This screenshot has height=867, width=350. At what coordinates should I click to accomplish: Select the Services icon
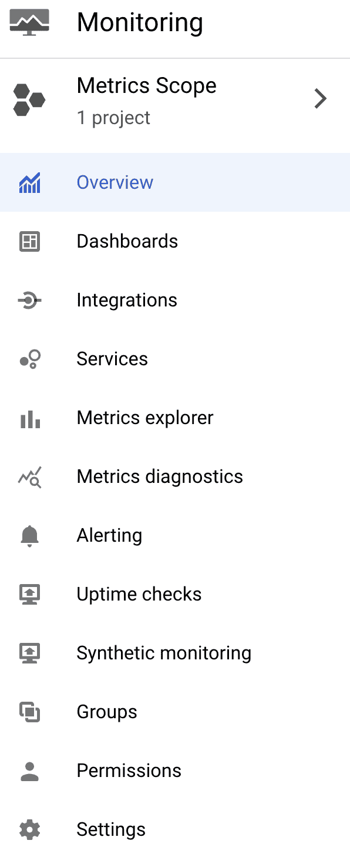pos(30,359)
